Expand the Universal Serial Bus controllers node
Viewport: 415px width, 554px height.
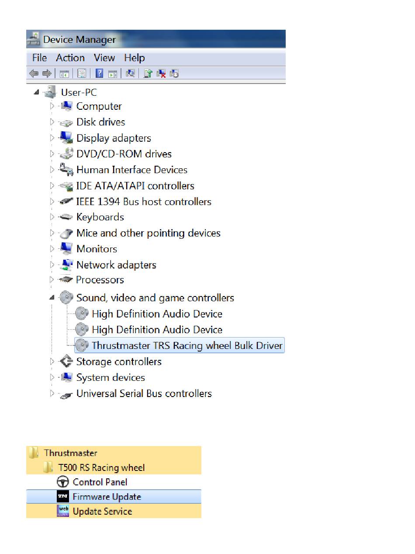coord(52,394)
